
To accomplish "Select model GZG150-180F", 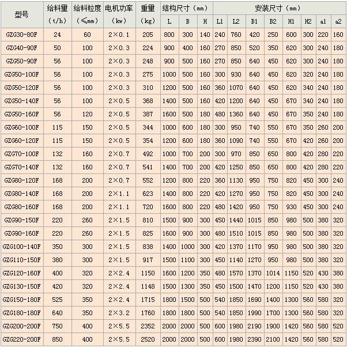I will click(22, 300).
